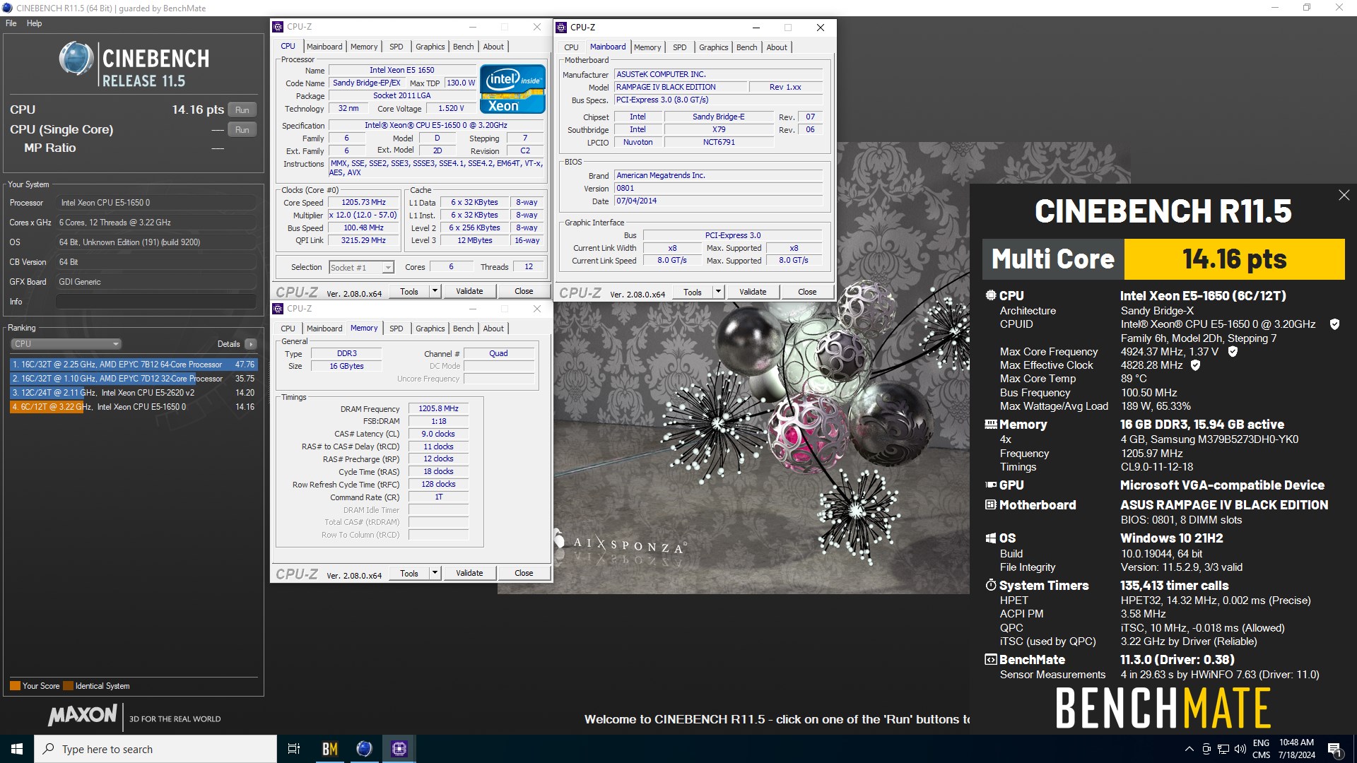Viewport: 1357px width, 763px height.
Task: Click the empty Info field in Your System
Action: [156, 302]
